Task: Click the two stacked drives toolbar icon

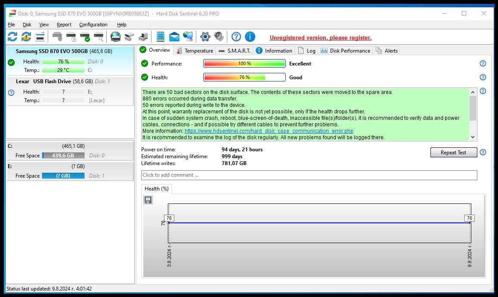Action: coord(129,37)
